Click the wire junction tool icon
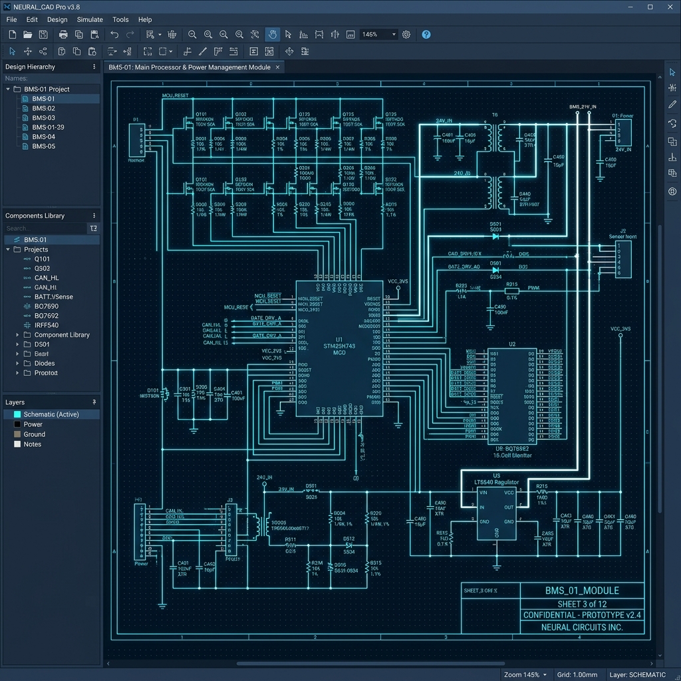 [187, 51]
